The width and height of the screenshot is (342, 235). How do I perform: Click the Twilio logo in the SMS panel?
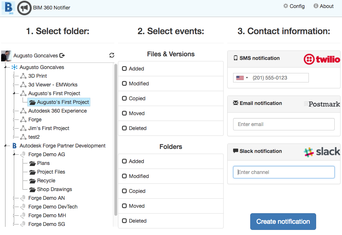coord(322,59)
